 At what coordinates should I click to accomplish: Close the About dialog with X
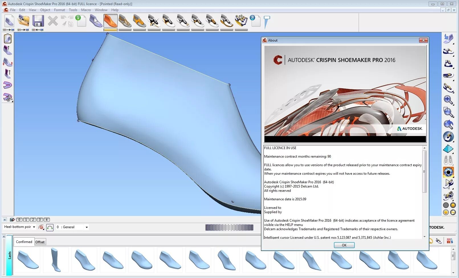tap(423, 40)
